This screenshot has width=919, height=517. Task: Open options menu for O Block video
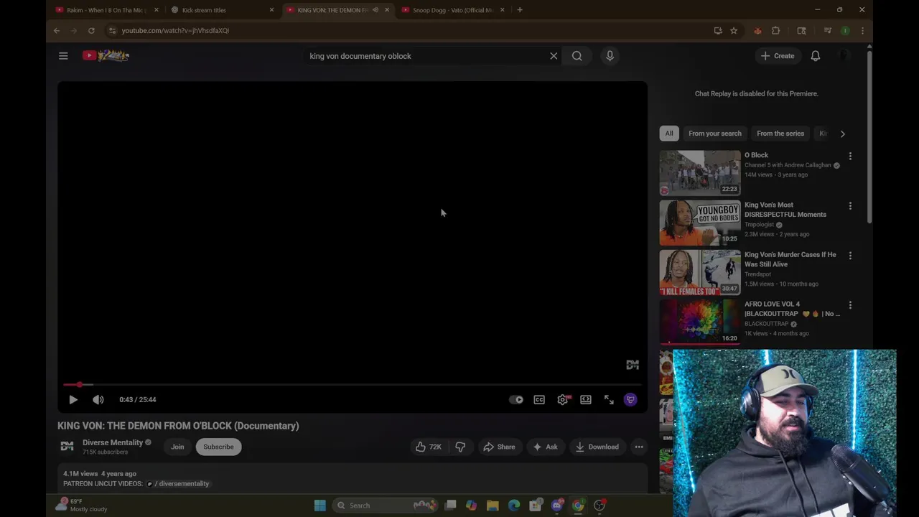pos(850,156)
